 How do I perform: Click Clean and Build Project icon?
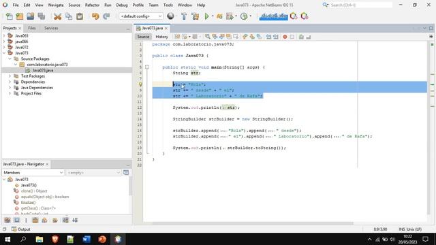click(196, 16)
